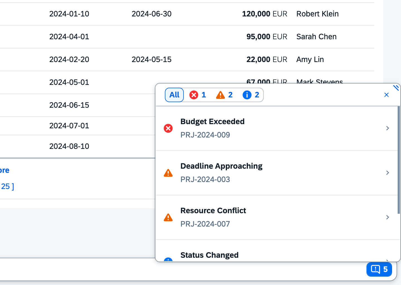Toggle the warnings filter showing count 2
Screen dimensions: 401x285
(x=224, y=95)
